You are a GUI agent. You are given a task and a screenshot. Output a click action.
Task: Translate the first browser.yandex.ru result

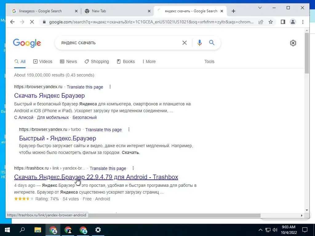point(85,87)
